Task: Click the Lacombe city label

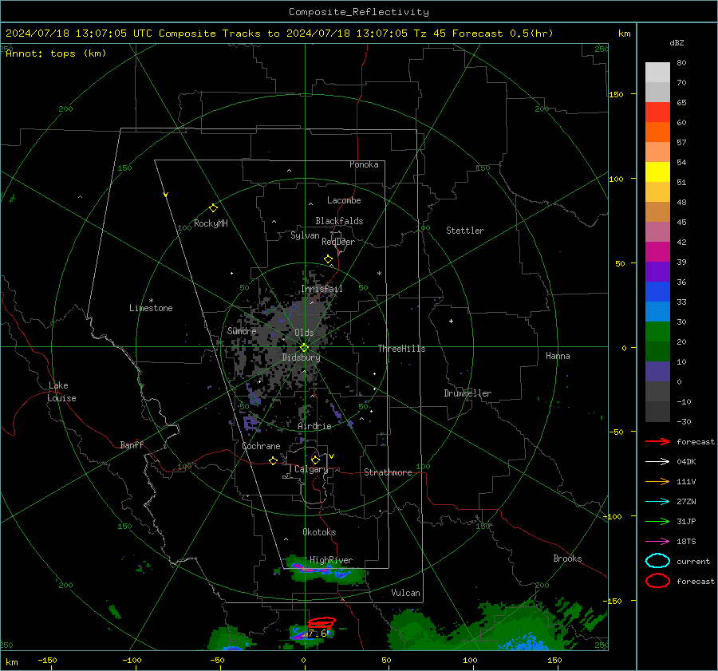Action: (344, 200)
